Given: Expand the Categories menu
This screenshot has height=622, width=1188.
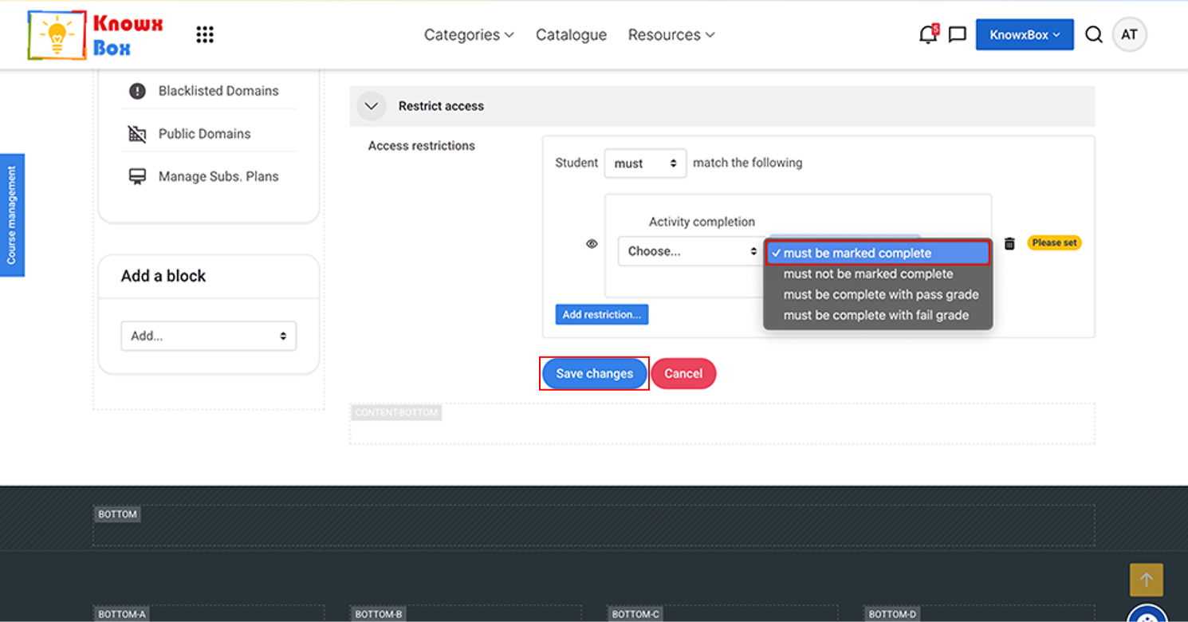Looking at the screenshot, I should point(469,35).
